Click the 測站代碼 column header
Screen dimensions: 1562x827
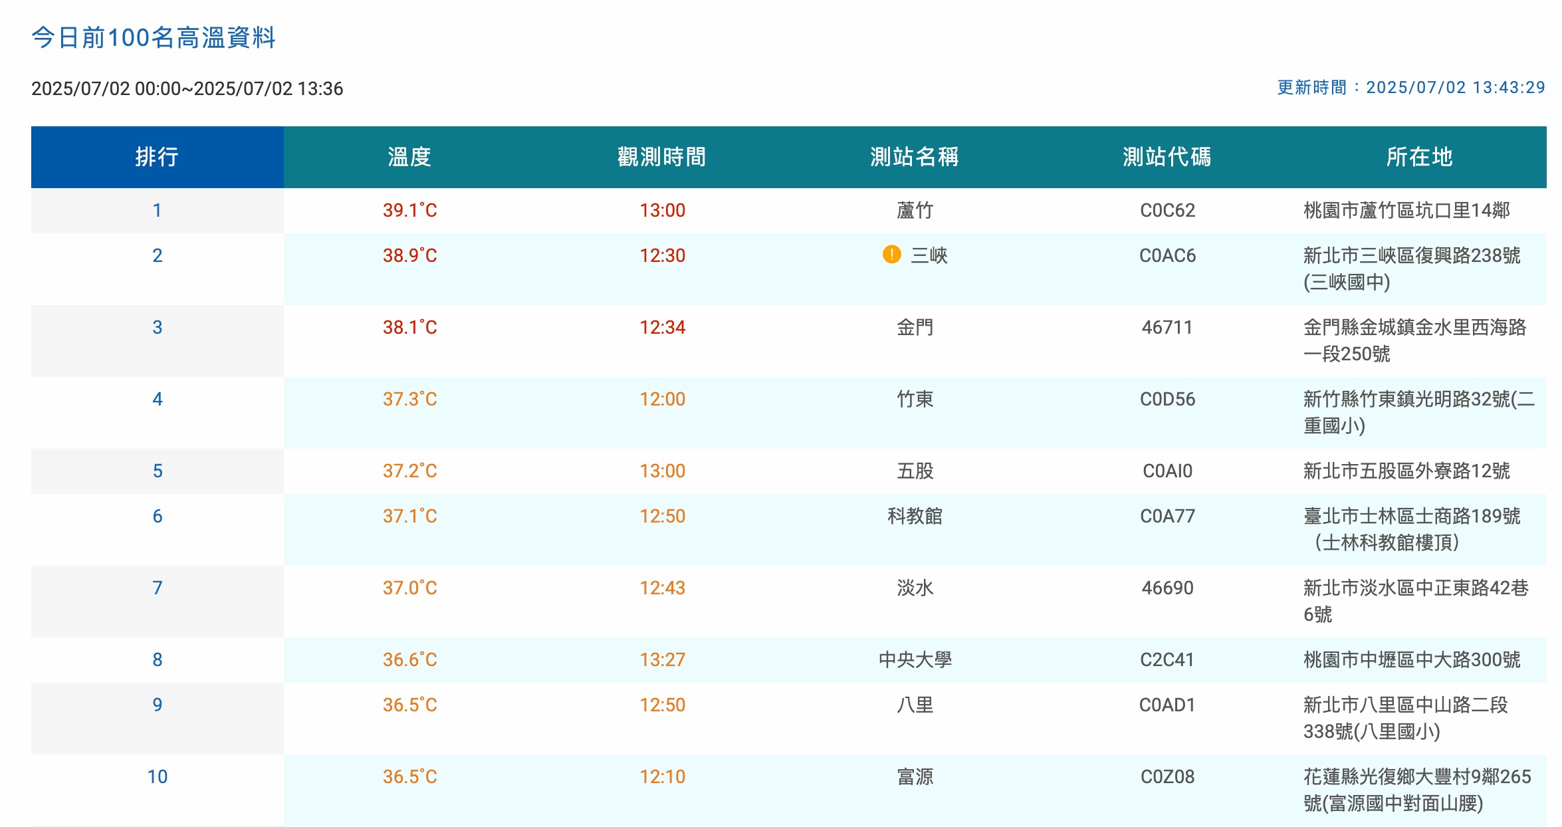(x=1165, y=157)
